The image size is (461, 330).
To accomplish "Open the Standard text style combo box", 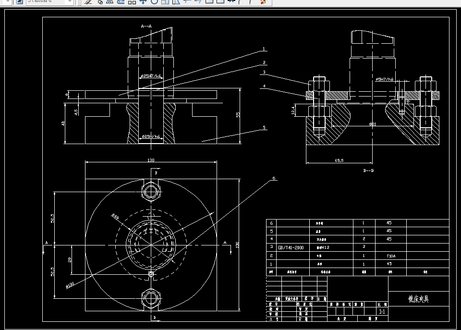I will 49,2.
